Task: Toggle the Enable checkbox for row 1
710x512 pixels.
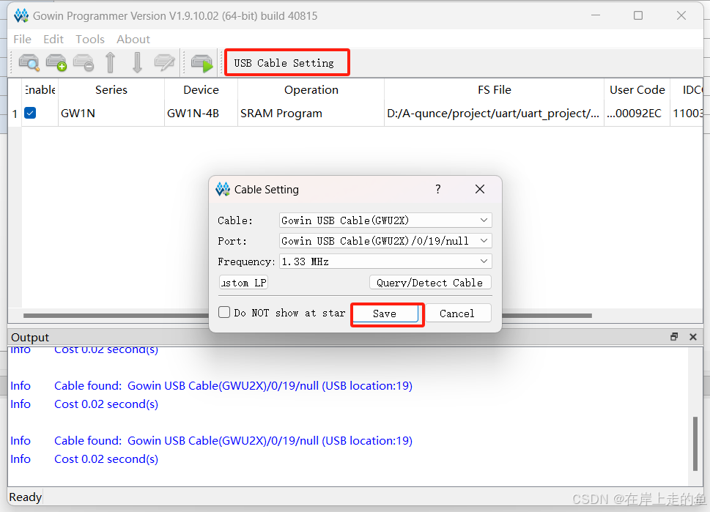Action: (30, 113)
